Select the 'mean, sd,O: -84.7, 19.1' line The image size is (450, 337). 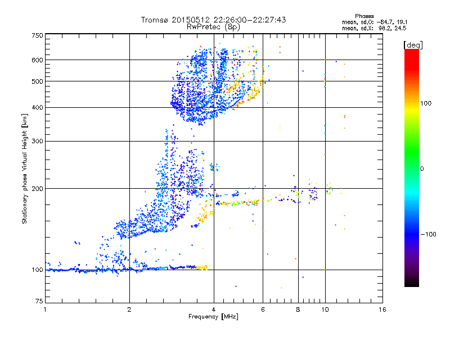click(375, 22)
